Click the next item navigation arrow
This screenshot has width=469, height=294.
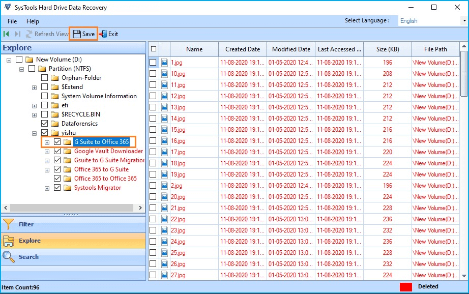coord(18,34)
